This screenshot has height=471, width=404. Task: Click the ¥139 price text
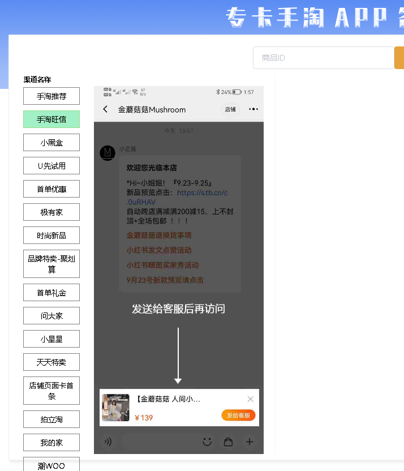coord(144,418)
